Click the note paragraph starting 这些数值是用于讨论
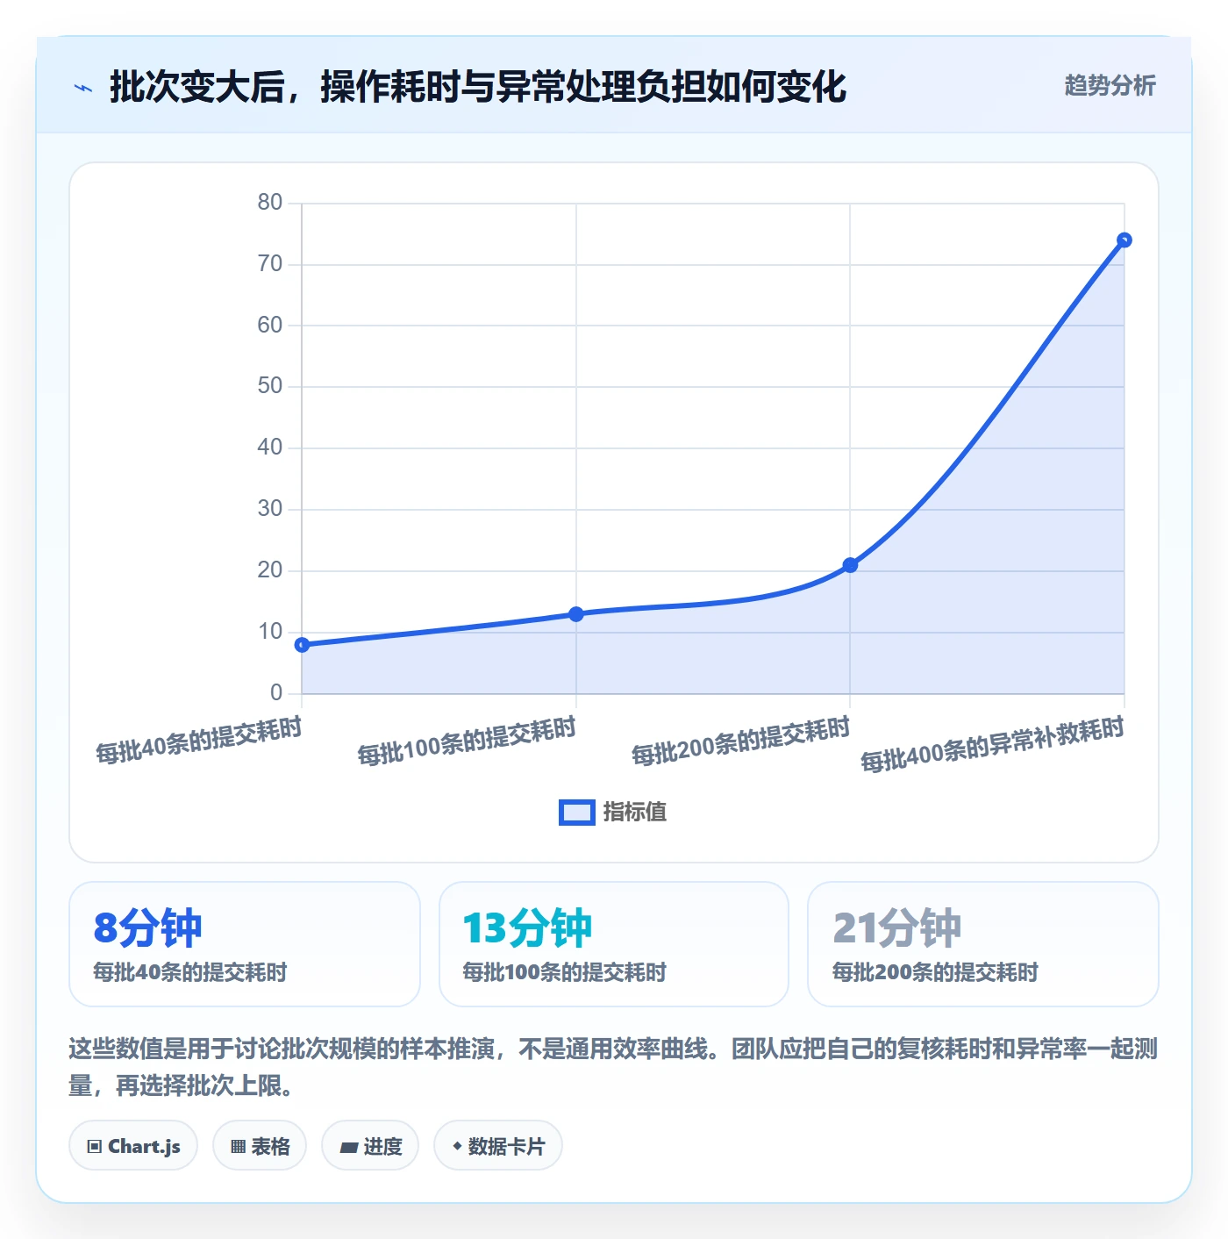Viewport: 1228px width, 1239px height. (613, 1067)
